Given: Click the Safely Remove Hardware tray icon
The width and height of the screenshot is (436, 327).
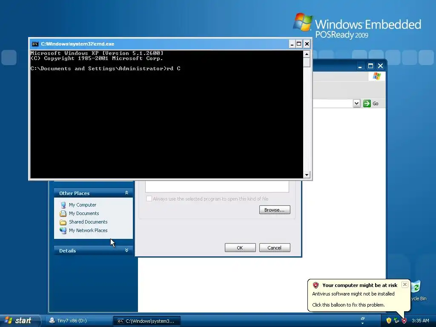Looking at the screenshot, I should pyautogui.click(x=396, y=321).
